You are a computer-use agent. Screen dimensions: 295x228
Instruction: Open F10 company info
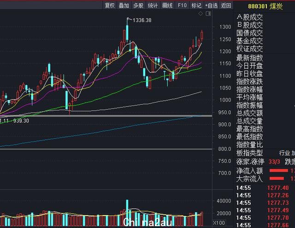coord(182,6)
